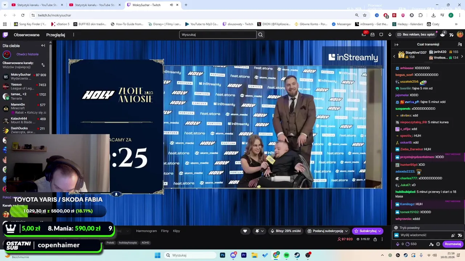
Task: Toggle the notification bell dropdown below stream
Action: click(x=259, y=231)
